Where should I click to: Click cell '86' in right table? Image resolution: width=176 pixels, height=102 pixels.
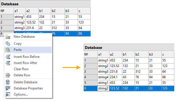coord(168,77)
